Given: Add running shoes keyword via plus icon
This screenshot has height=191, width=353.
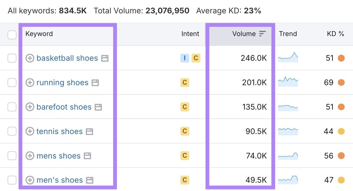Looking at the screenshot, I should (x=30, y=83).
